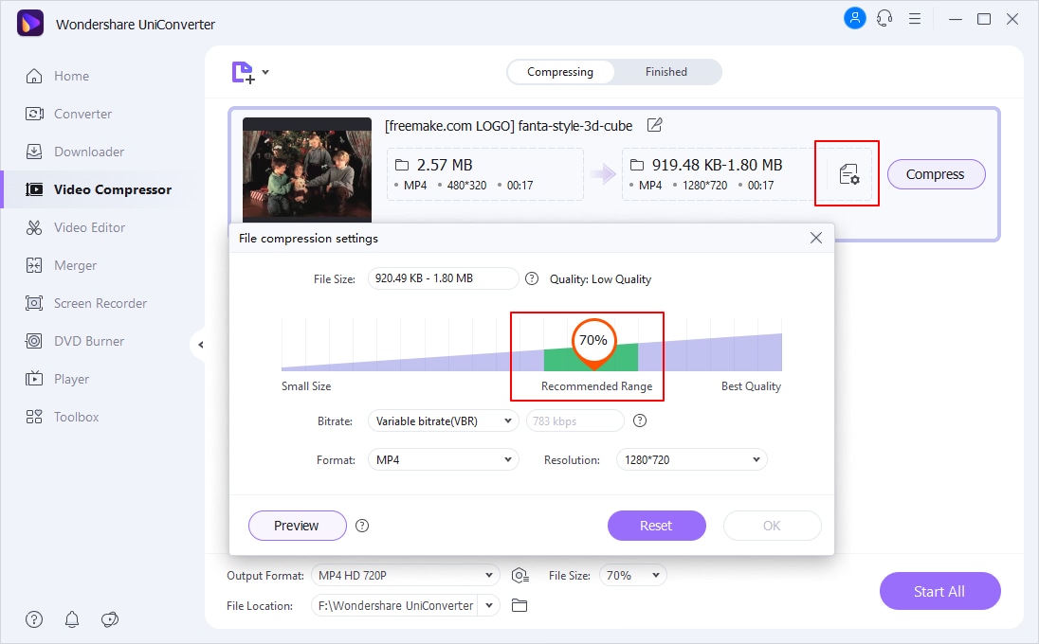Click the Wondershare UniConverter logo icon
This screenshot has width=1039, height=644.
(x=29, y=23)
